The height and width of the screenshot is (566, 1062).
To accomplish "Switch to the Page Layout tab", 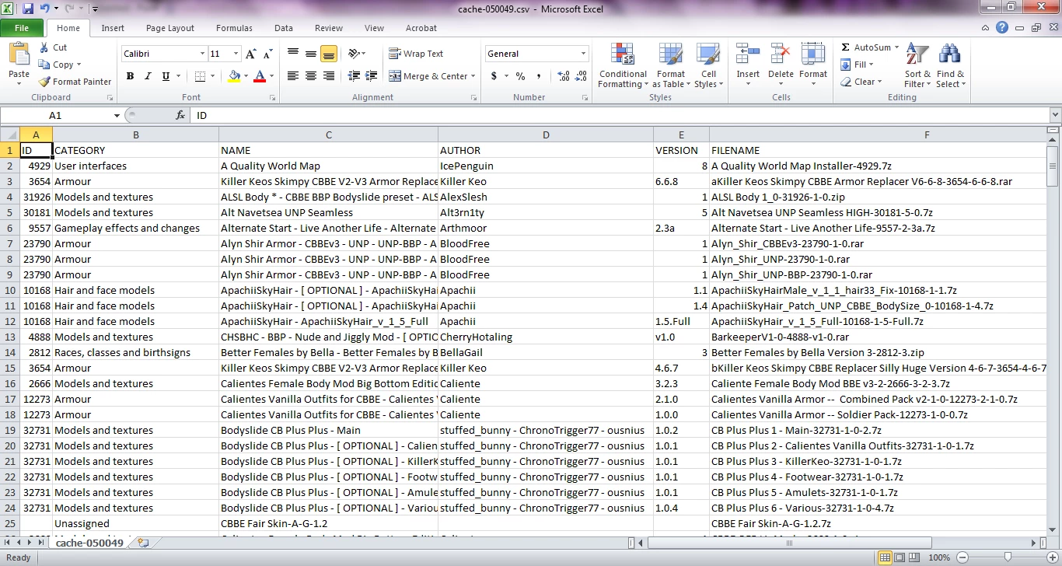I will click(170, 28).
